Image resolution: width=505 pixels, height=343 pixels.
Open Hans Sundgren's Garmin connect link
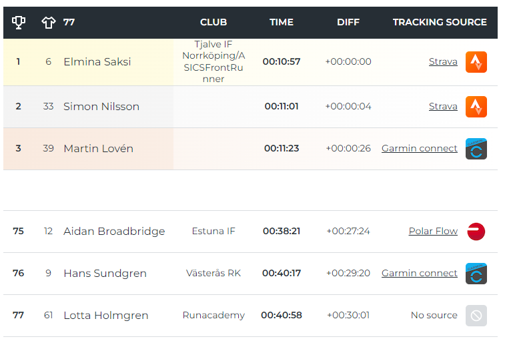pos(420,273)
